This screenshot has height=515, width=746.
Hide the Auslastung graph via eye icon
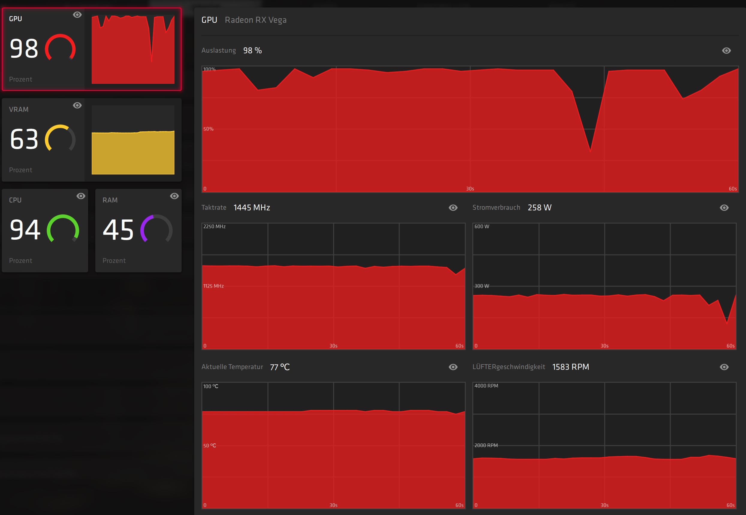click(726, 51)
